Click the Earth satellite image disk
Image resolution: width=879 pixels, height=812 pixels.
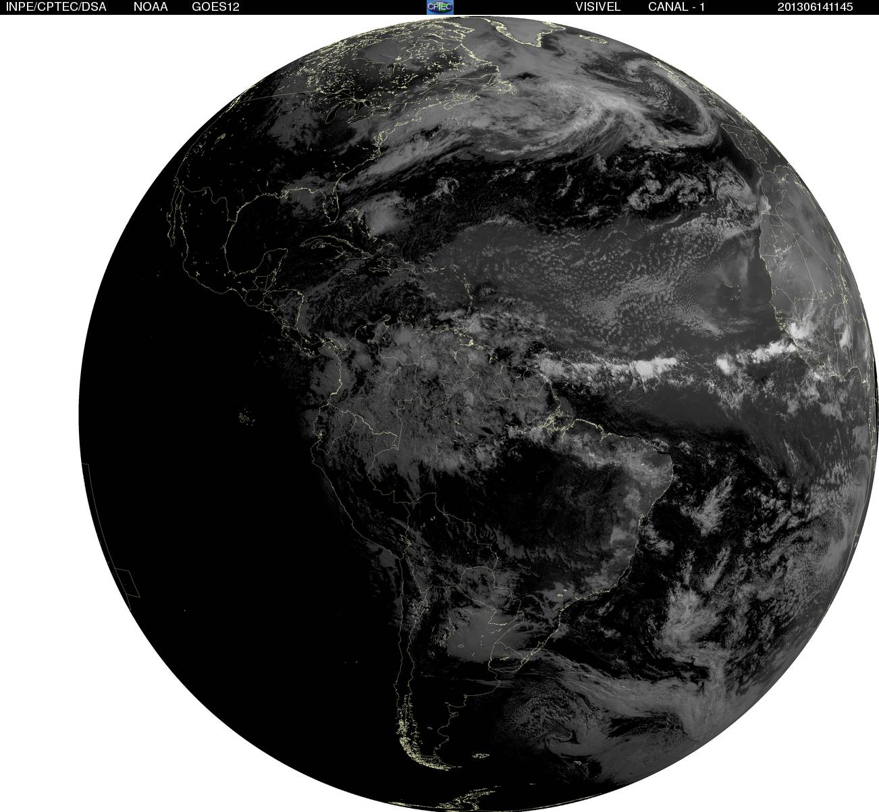coord(480,413)
